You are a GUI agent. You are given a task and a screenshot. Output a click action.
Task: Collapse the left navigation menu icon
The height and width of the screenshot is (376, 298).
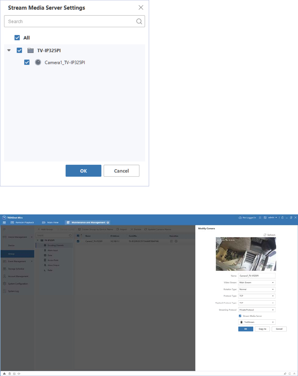[x=4, y=229]
